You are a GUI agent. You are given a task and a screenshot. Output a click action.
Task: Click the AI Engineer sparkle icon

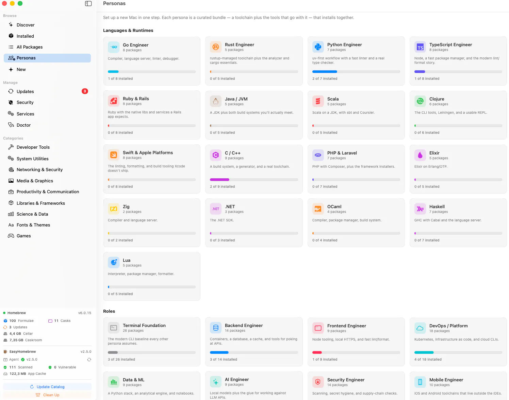click(216, 382)
